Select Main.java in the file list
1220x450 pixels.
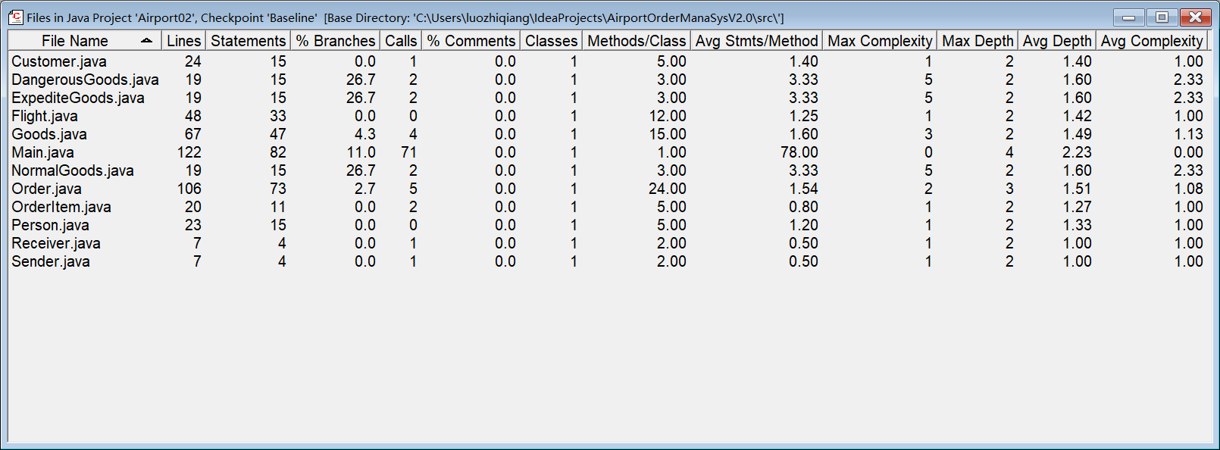coord(42,152)
